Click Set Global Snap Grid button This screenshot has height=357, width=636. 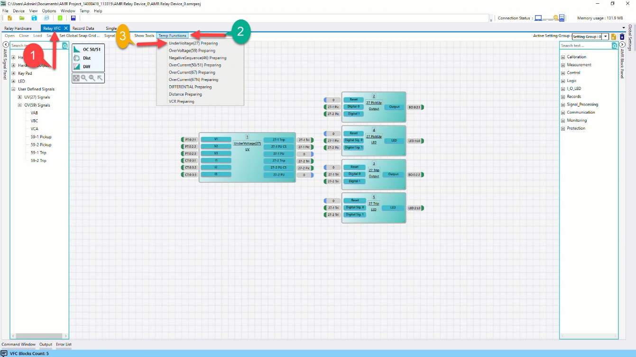[80, 36]
